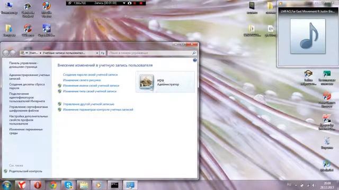Open the media player taskbar icon
Image resolution: width=339 pixels, height=190 pixels.
[99, 185]
